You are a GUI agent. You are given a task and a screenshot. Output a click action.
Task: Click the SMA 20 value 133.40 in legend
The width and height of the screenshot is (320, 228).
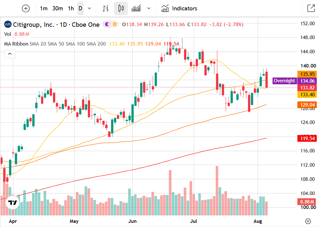point(117,44)
